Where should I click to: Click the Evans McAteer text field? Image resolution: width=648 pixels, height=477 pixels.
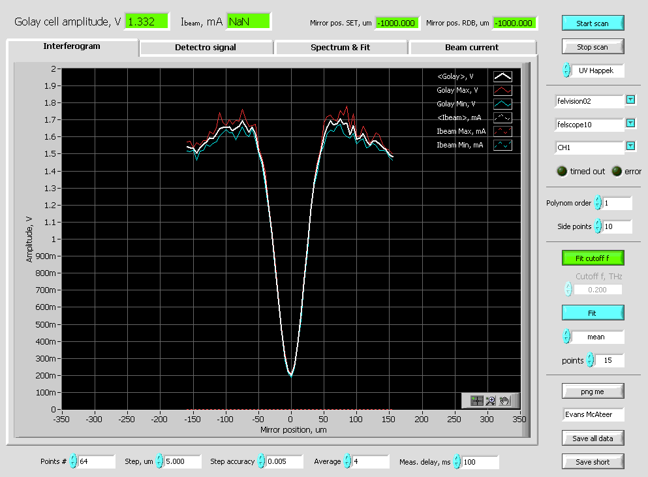pyautogui.click(x=593, y=414)
